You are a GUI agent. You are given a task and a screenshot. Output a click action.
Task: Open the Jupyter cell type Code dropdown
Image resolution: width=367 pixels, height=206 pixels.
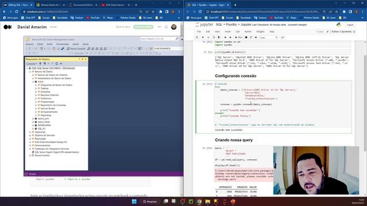(x=268, y=37)
